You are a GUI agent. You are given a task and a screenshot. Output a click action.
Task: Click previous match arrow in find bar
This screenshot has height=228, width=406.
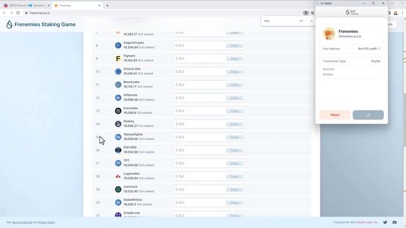coord(311,21)
